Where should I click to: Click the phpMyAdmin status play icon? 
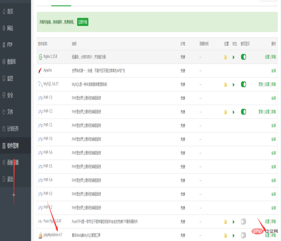[x=233, y=236]
